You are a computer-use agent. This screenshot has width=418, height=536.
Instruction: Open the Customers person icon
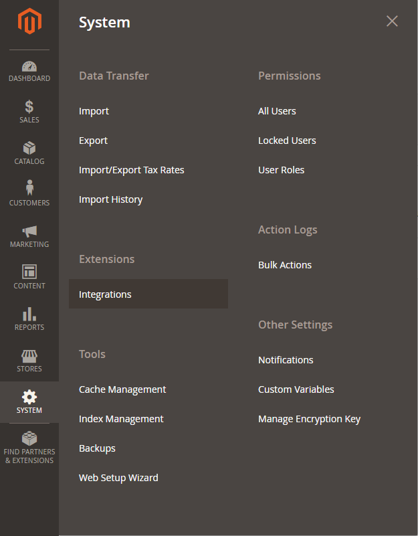coord(29,188)
